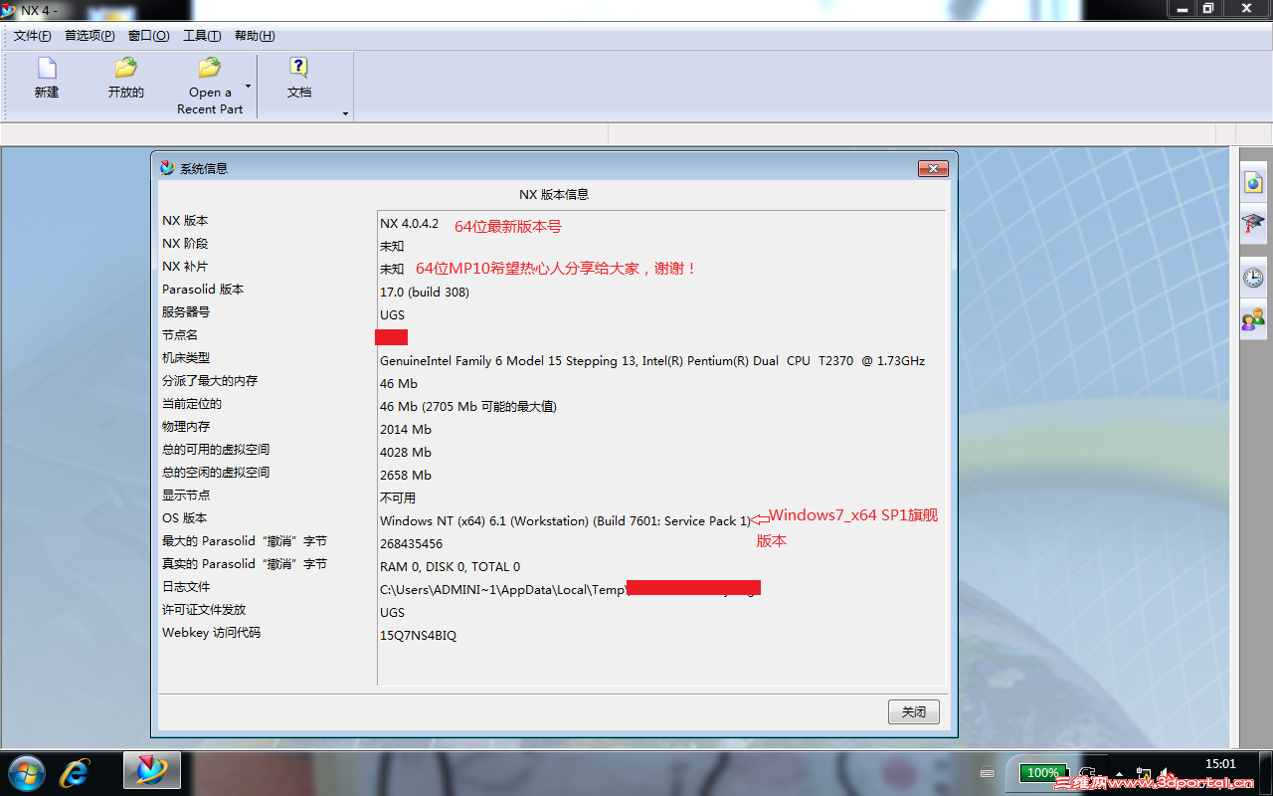This screenshot has width=1273, height=796.
Task: Show hidden tray icons arrow
Action: [1120, 773]
